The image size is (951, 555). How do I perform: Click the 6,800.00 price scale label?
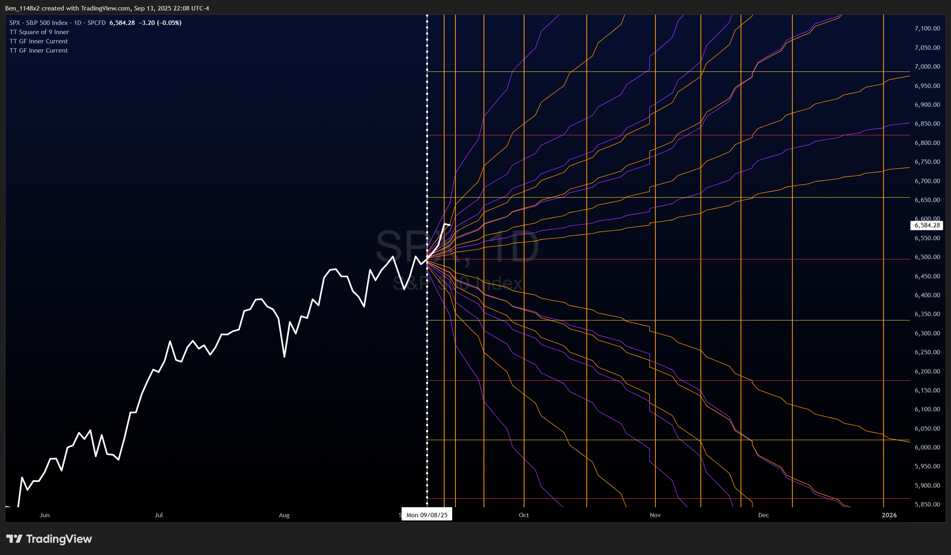pos(927,143)
